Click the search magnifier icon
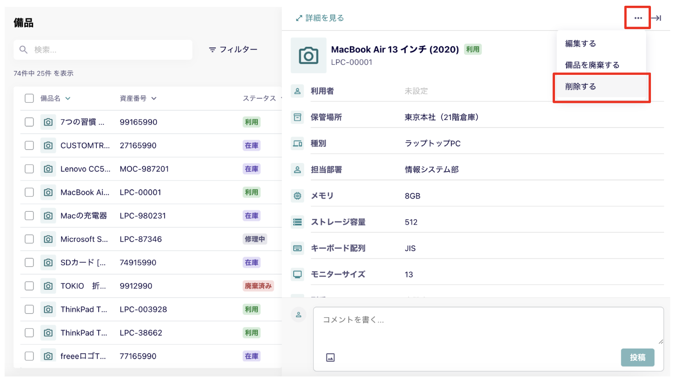The height and width of the screenshot is (382, 681). pyautogui.click(x=23, y=50)
